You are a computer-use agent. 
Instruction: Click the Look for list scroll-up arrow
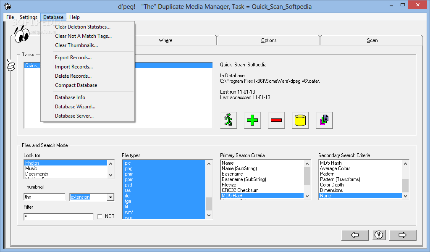[x=110, y=164]
